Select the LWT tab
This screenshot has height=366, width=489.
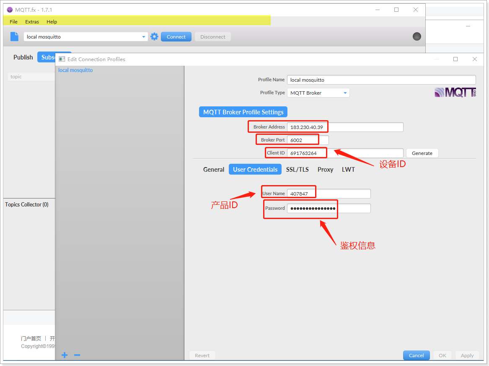click(348, 170)
